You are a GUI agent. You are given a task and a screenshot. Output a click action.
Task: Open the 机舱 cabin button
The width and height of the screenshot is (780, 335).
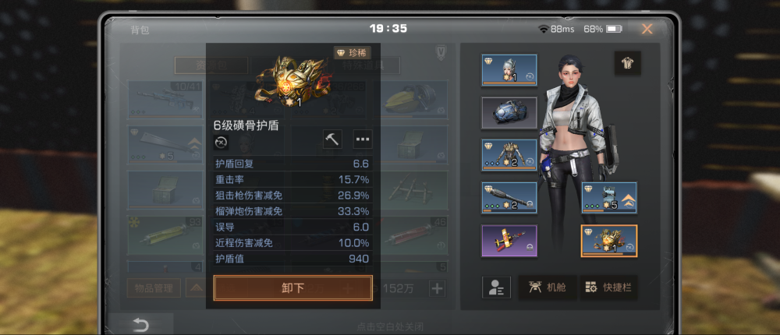tap(548, 287)
